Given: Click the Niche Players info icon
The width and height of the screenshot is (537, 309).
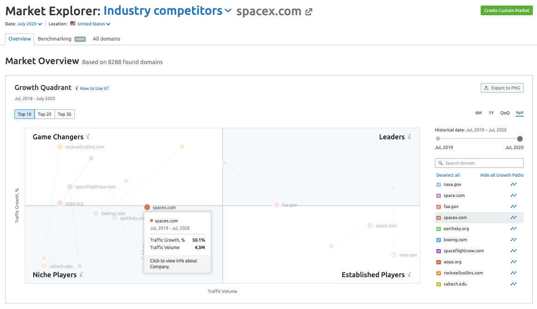Looking at the screenshot, I should point(81,275).
